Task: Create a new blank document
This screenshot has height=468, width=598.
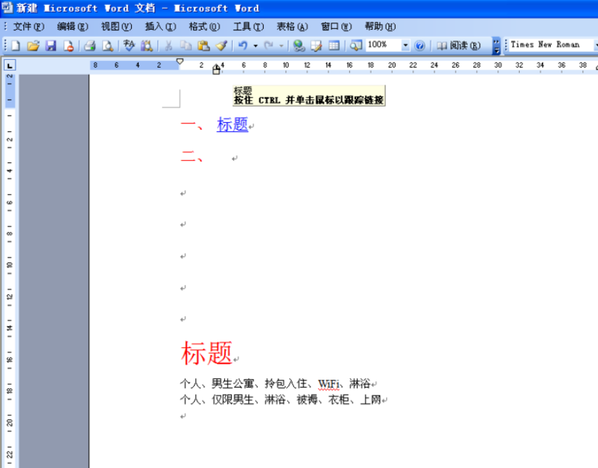Action: click(x=16, y=46)
